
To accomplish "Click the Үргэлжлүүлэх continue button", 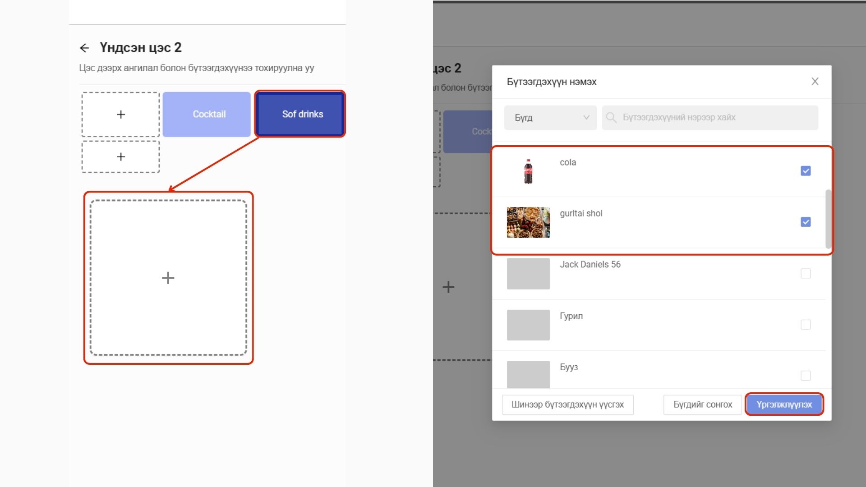I will point(784,404).
